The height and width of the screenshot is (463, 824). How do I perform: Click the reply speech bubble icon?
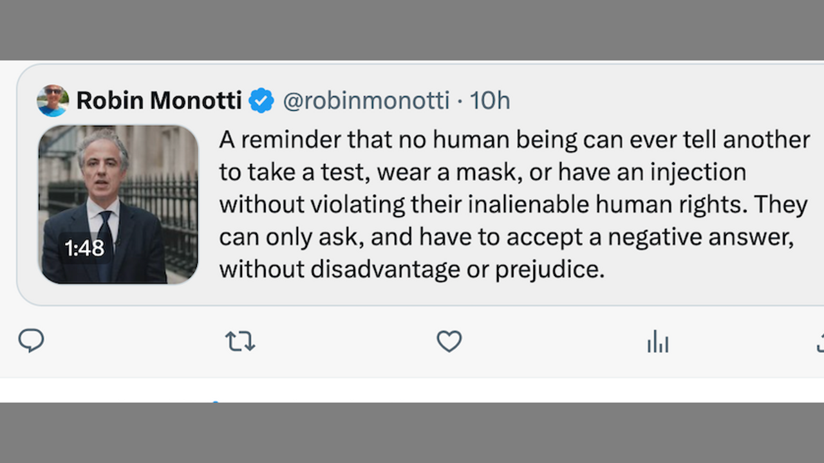[x=31, y=341]
